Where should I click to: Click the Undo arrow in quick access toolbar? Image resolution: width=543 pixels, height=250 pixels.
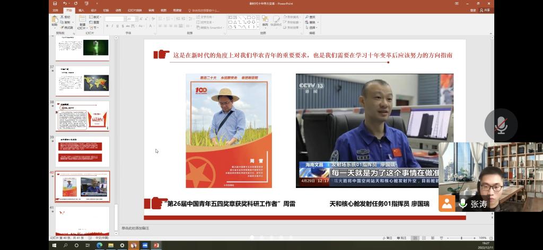[x=64, y=3]
